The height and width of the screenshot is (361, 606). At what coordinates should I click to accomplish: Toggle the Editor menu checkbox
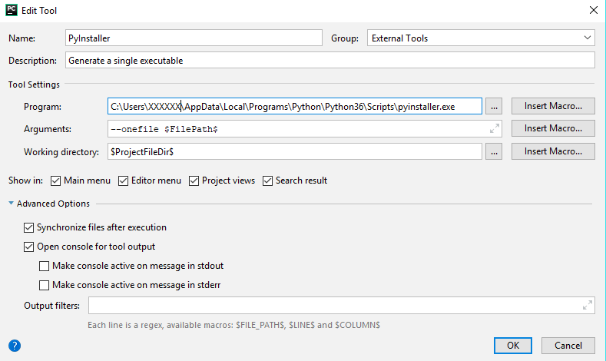(x=124, y=180)
